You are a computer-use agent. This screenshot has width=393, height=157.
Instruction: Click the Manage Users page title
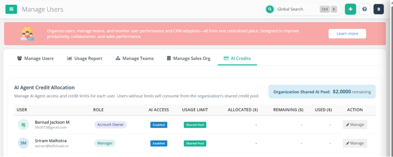(x=43, y=10)
